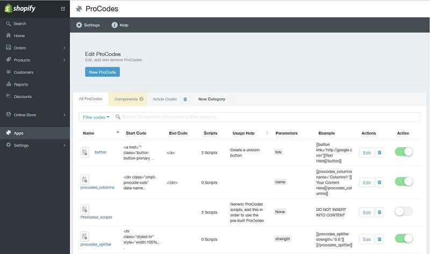430x254 pixels.
Task: Sort by Usage Help column arrows
Action: point(267,133)
